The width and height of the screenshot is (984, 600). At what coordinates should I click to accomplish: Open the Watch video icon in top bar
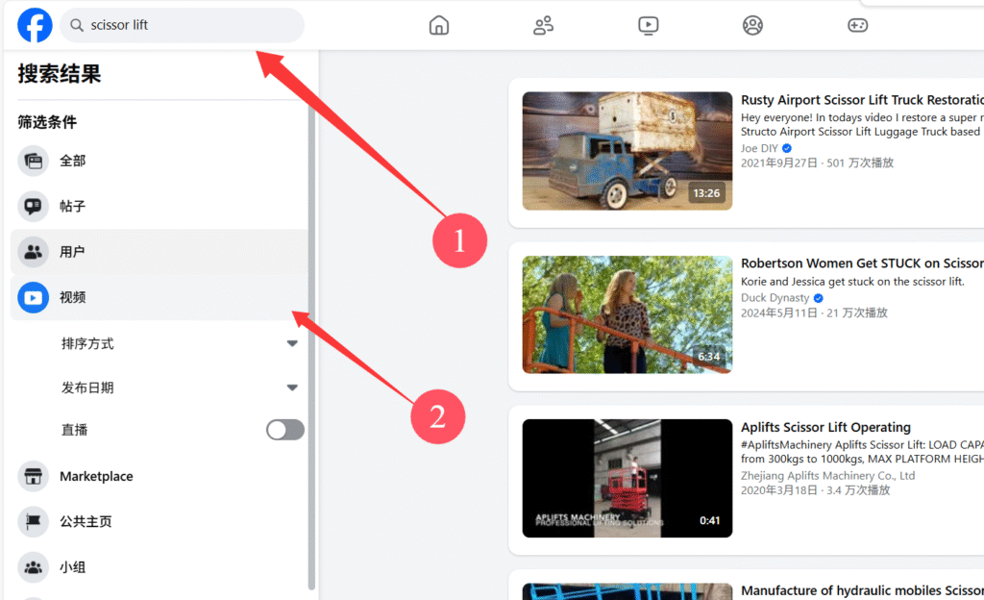649,26
